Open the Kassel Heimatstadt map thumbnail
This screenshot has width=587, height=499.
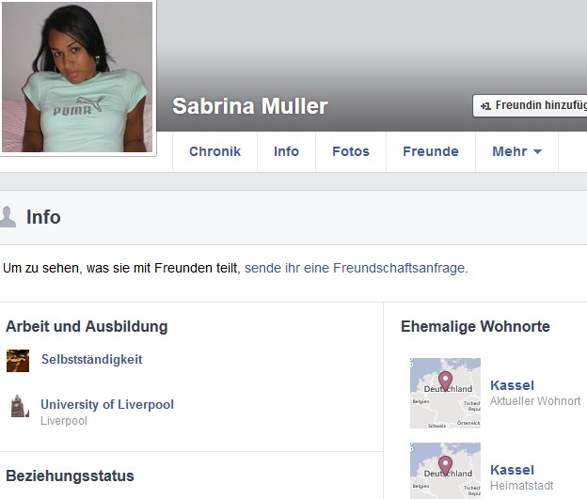coord(445,471)
